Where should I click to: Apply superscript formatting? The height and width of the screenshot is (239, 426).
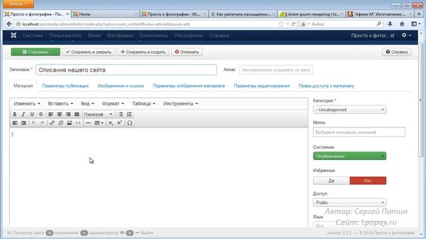119,123
